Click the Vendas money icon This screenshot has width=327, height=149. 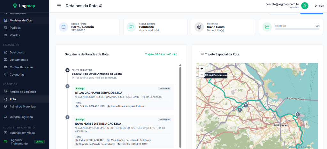5,35
